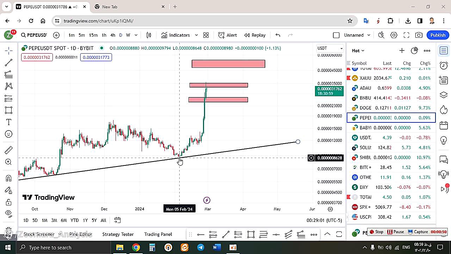Open the watchlist advanced view
Screen dimensions: 451x254
pos(414,50)
